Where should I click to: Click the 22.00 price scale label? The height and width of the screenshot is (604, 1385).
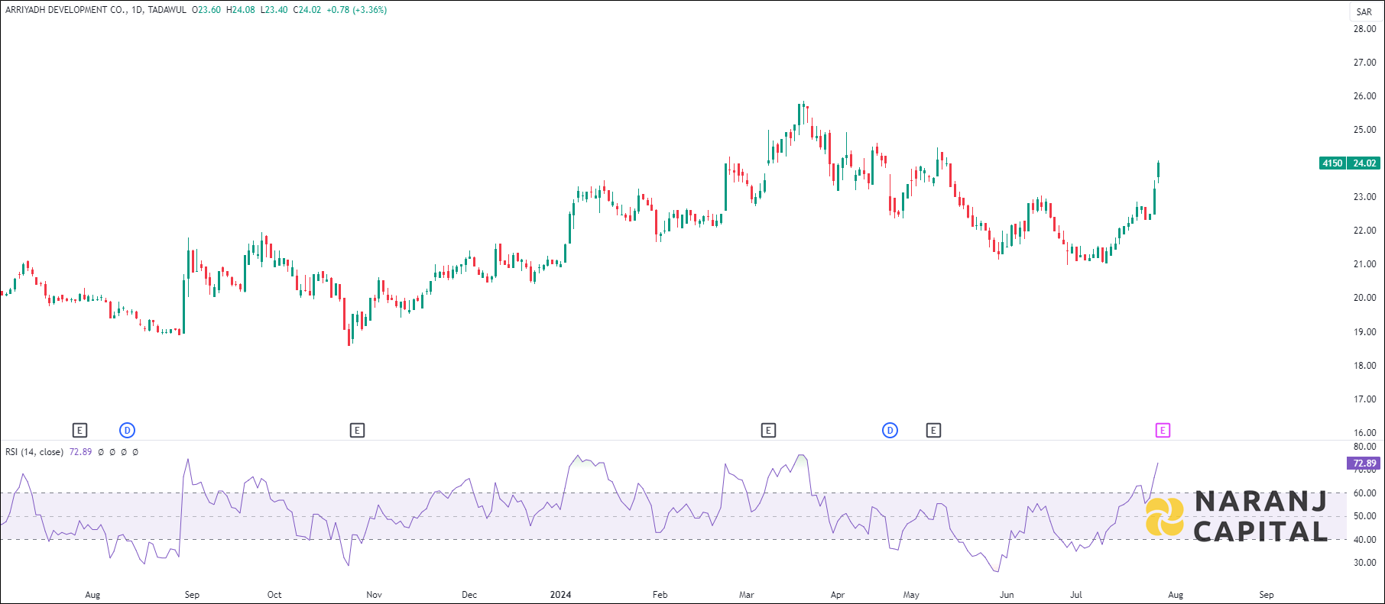(1364, 231)
